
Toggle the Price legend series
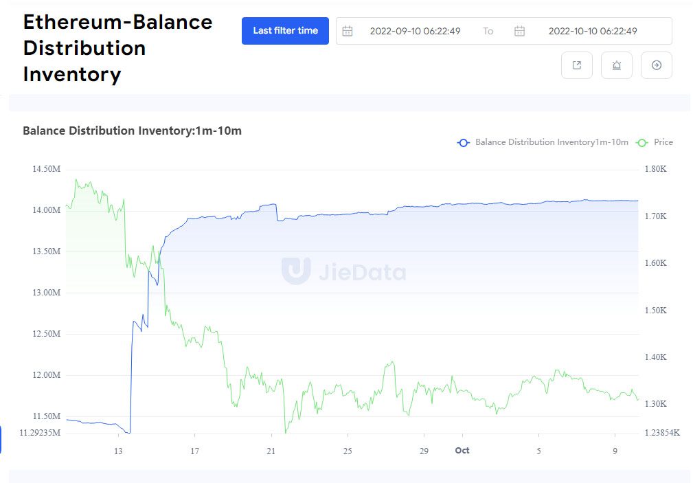coord(655,142)
